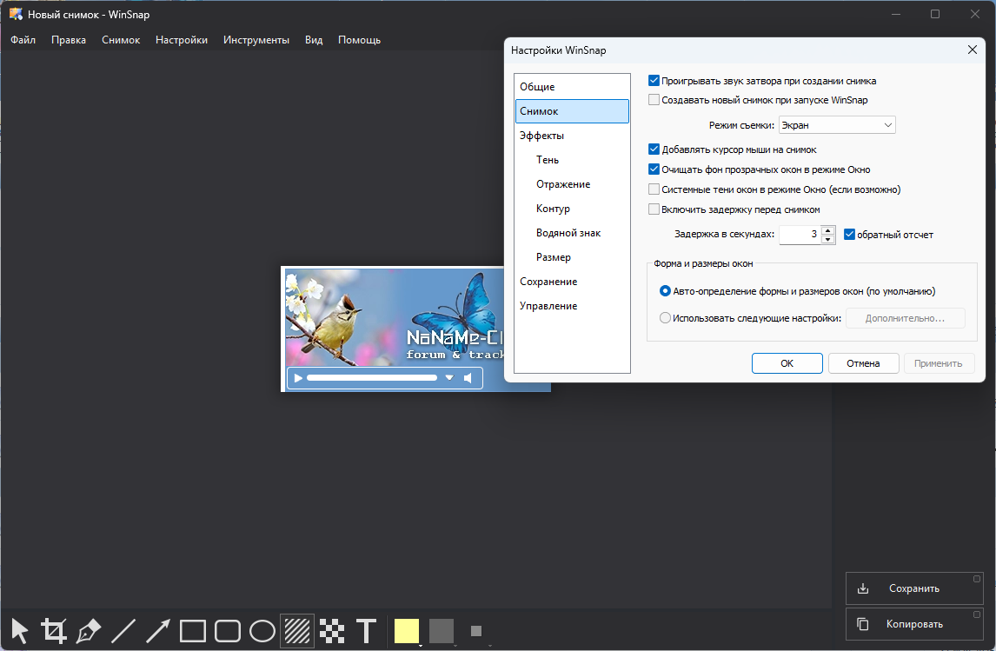This screenshot has height=651, width=996.
Task: Increase delay seconds with up arrow
Action: 828,230
